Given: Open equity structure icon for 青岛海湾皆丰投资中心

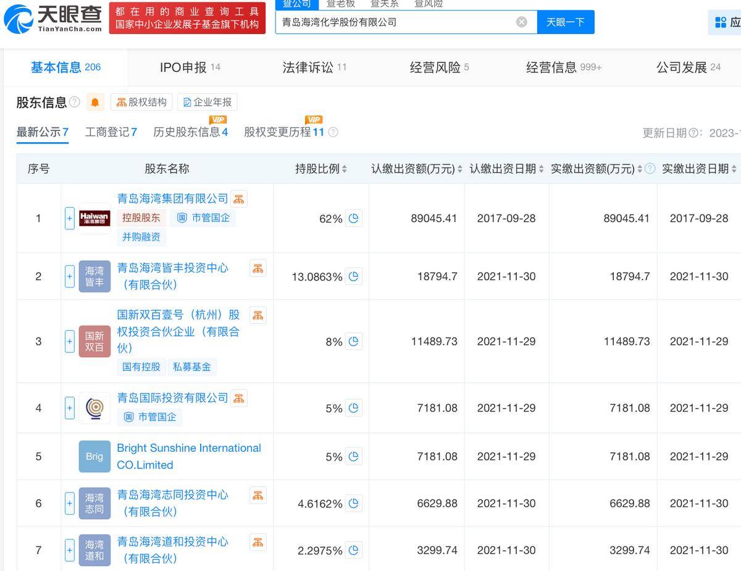Looking at the screenshot, I should (258, 268).
